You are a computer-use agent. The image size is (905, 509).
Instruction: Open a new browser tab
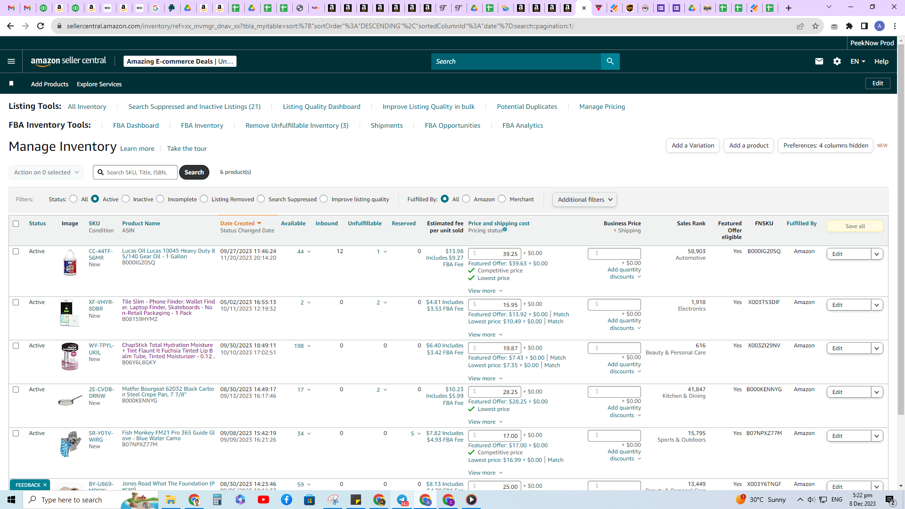coord(789,8)
